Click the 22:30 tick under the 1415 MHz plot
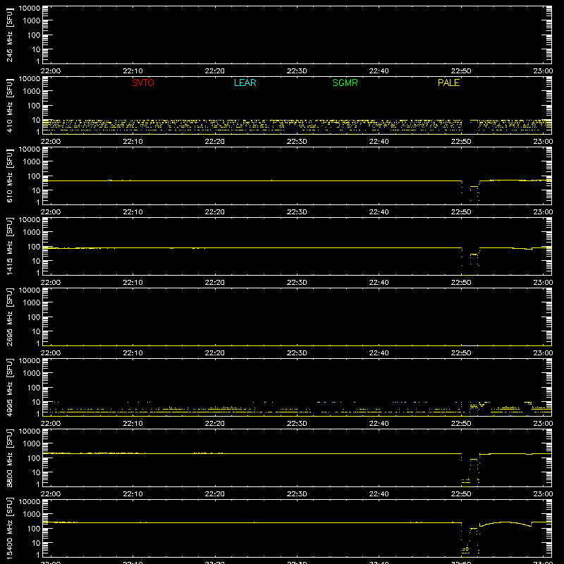564x564 pixels. click(297, 283)
